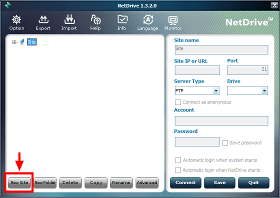Show the Info icon panel

(122, 19)
